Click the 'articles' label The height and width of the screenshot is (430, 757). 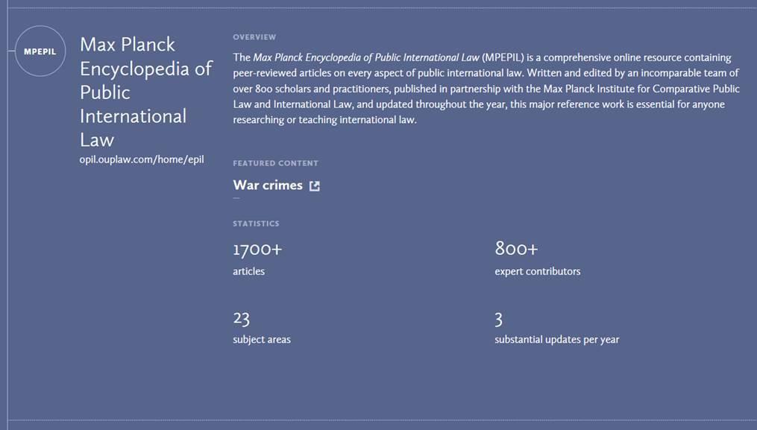[248, 271]
